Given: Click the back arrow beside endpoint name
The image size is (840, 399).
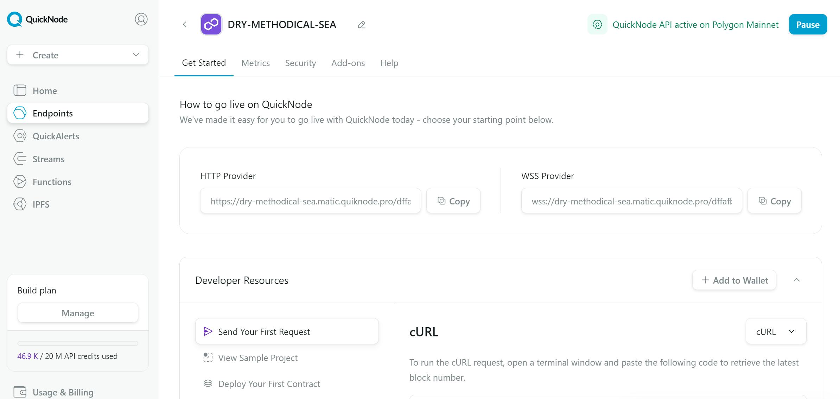Looking at the screenshot, I should [185, 24].
